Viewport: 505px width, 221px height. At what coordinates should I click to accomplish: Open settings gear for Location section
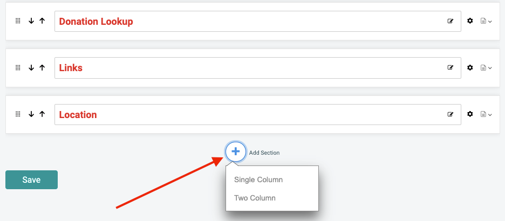pyautogui.click(x=470, y=114)
